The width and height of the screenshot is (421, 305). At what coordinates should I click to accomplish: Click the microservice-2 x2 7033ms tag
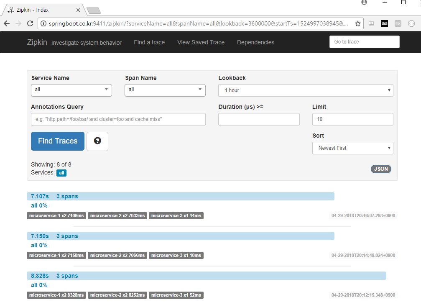pos(117,215)
